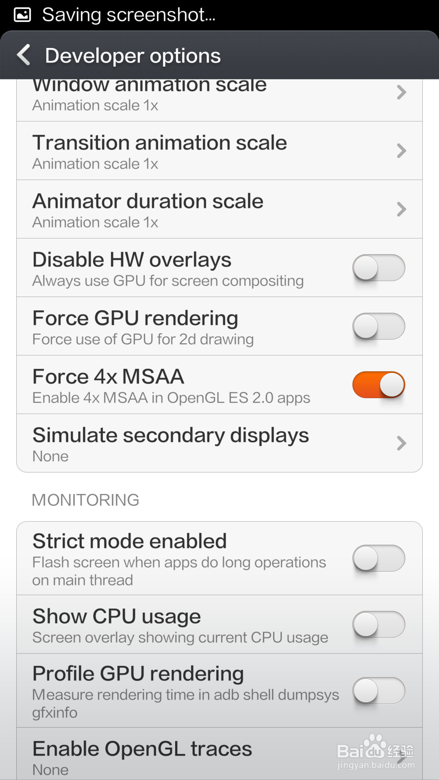Open Animator duration scale chevron

(x=401, y=209)
